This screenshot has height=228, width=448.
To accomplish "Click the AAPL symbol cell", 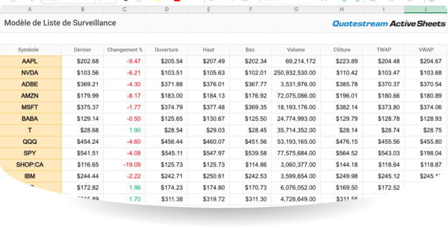I will click(30, 61).
